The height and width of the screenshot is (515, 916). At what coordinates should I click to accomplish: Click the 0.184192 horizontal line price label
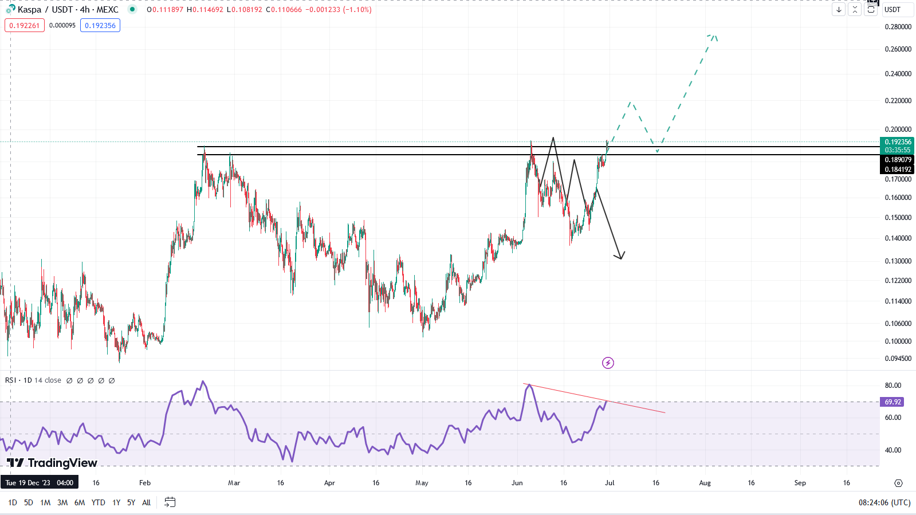(898, 170)
